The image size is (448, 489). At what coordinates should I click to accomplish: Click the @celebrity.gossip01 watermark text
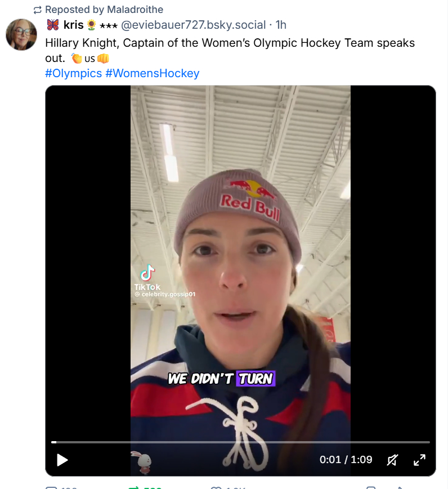[165, 294]
